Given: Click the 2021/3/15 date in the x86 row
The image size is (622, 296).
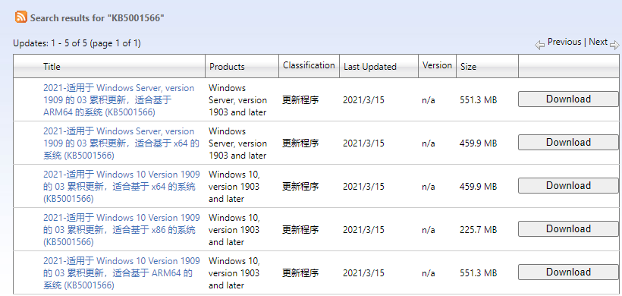Looking at the screenshot, I should click(363, 230).
